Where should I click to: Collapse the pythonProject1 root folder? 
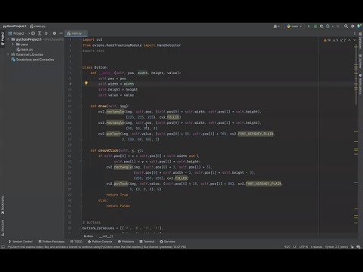[8, 39]
